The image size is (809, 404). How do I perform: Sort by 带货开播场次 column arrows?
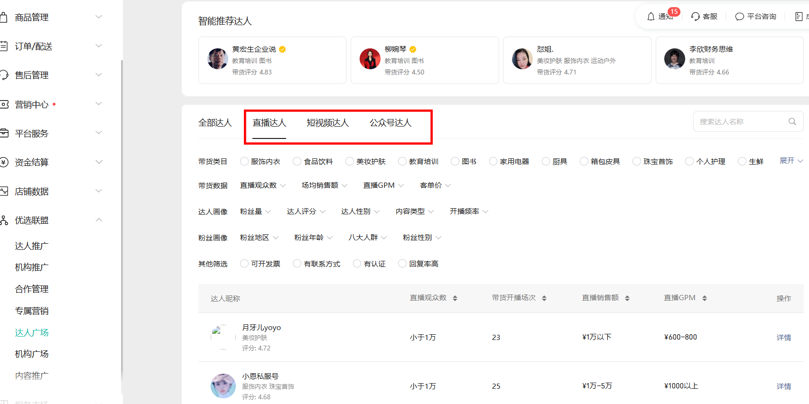point(544,298)
